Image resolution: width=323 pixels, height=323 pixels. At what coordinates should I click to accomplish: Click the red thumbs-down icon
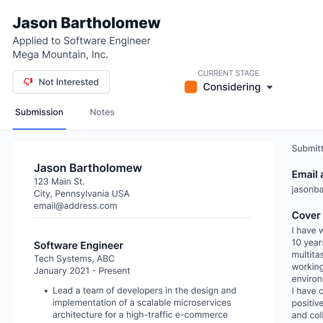pos(28,82)
